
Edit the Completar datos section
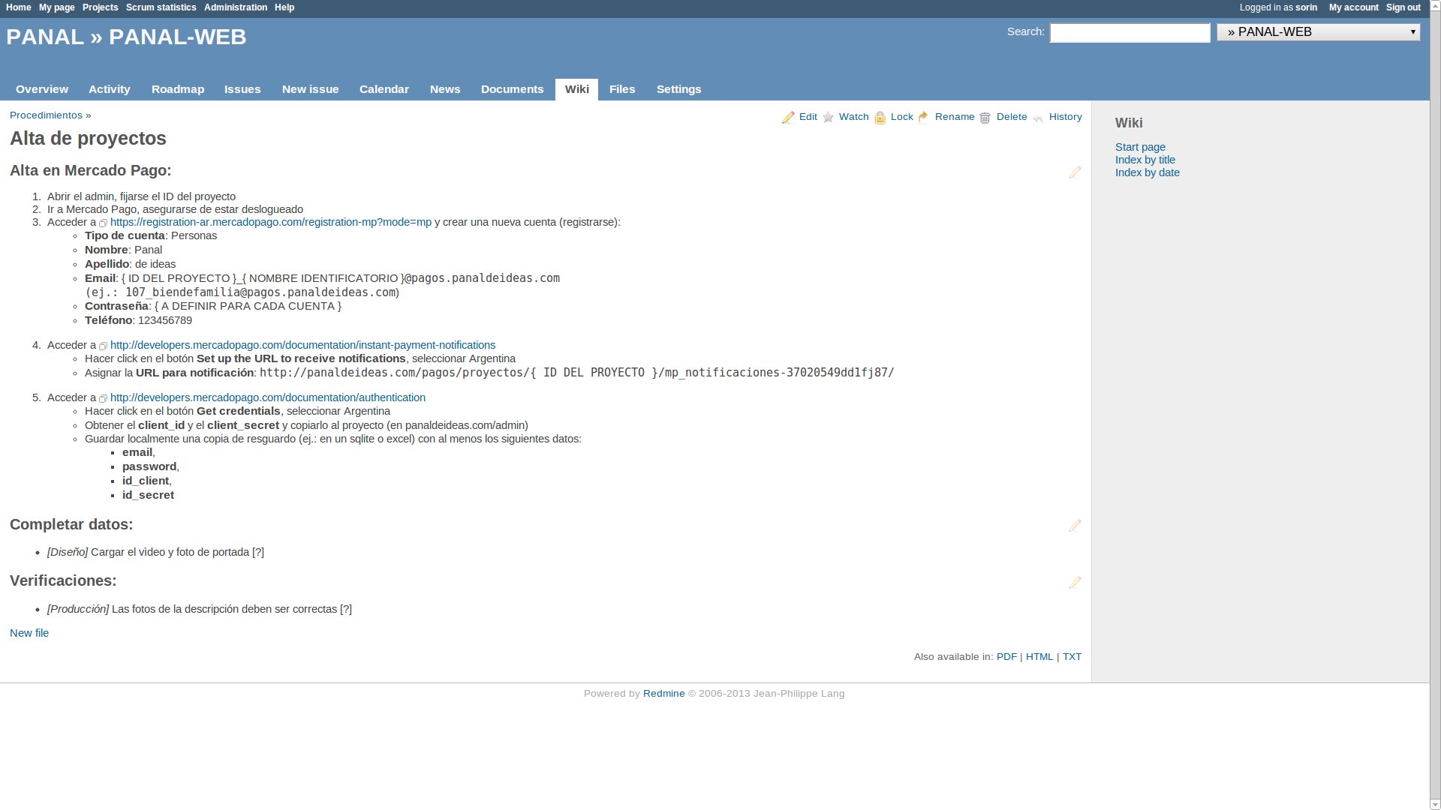click(x=1075, y=526)
